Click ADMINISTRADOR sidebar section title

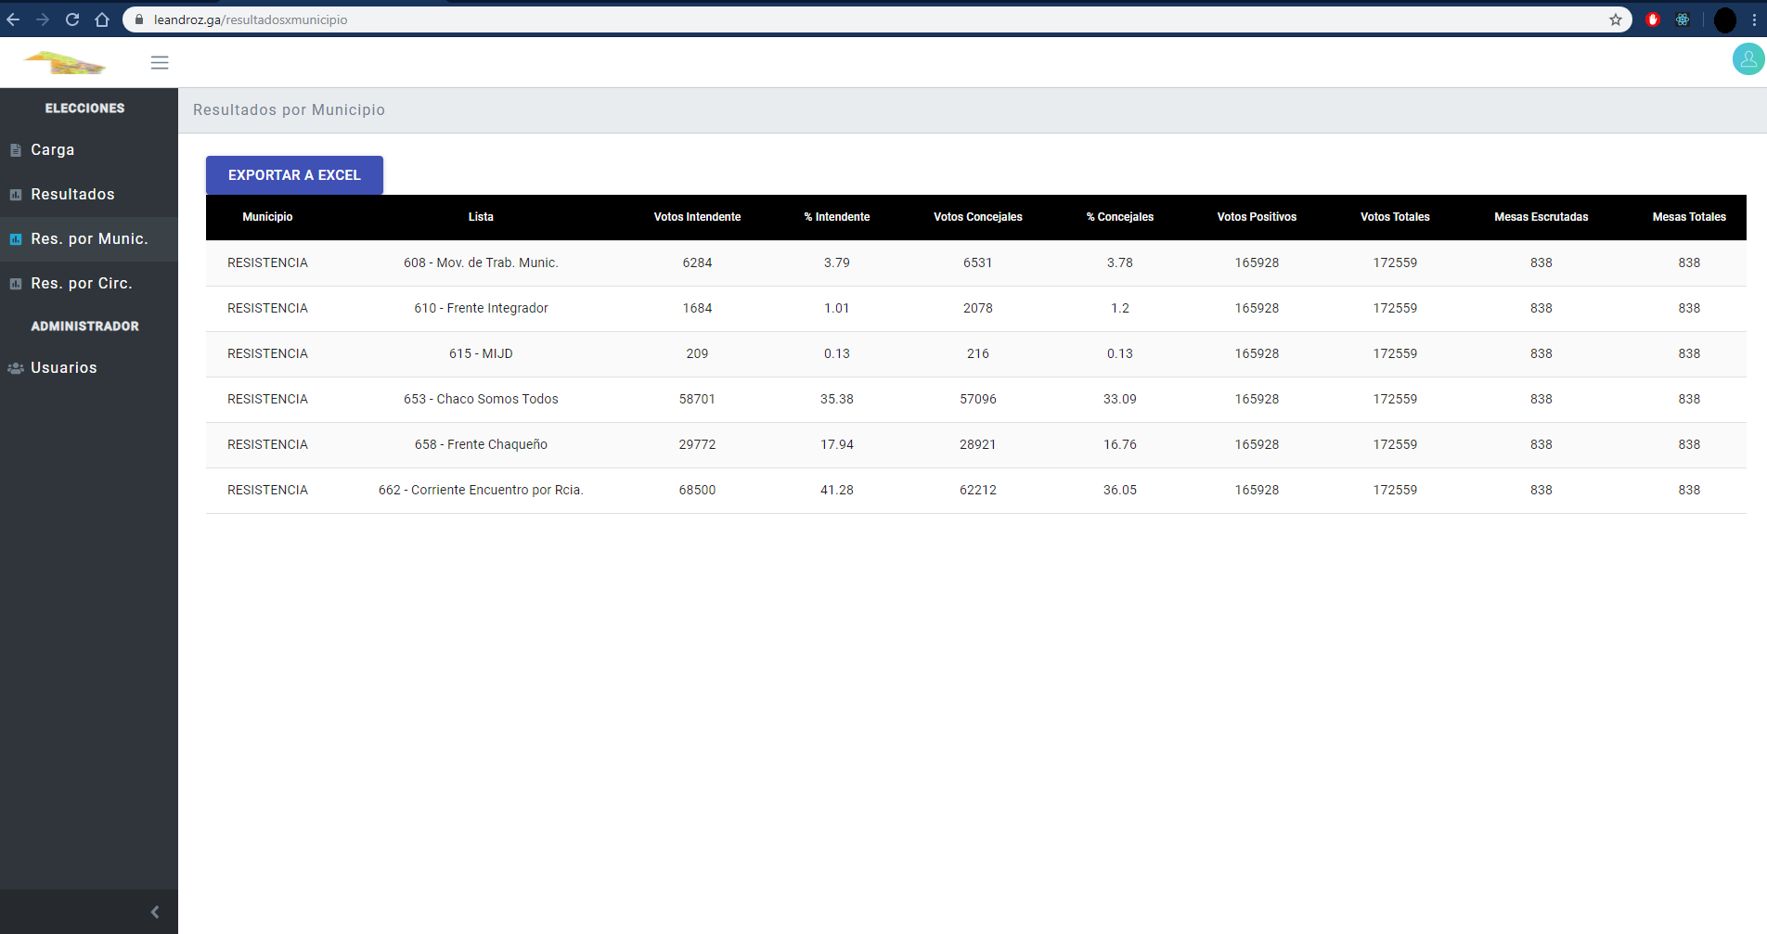(84, 326)
